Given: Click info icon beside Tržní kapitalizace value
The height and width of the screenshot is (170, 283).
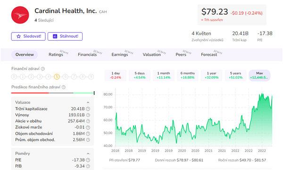Looking at the screenshot, I should point(88,109).
